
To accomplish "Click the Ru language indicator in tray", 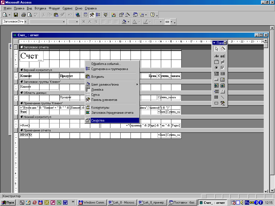I will 247,203.
